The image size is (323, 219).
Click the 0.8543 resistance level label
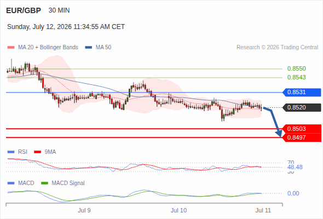(296, 77)
